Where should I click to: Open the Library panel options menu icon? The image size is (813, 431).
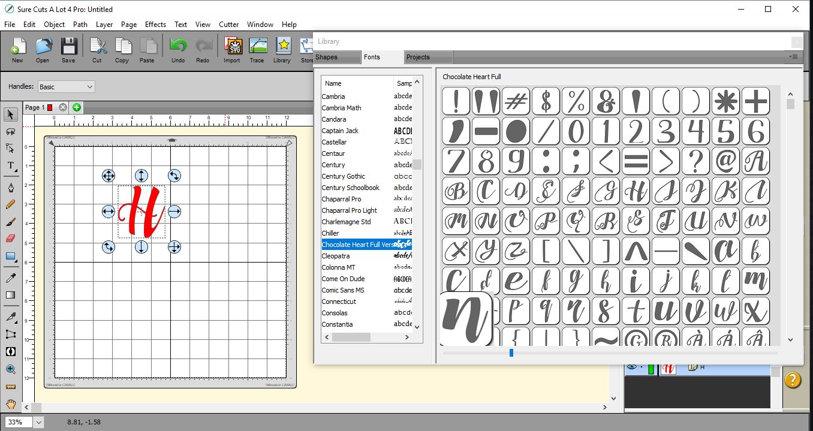pyautogui.click(x=793, y=56)
